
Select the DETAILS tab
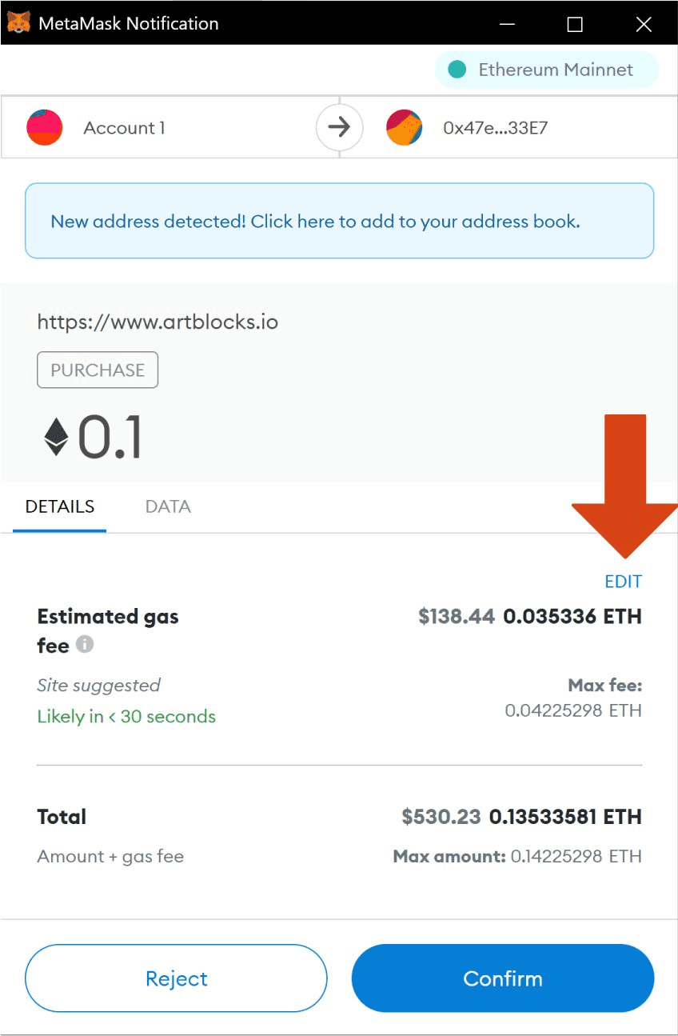tap(60, 506)
